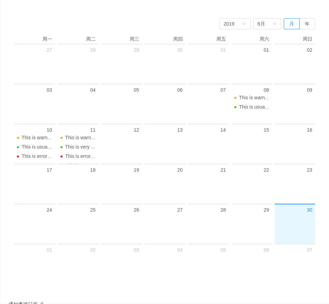The width and height of the screenshot is (329, 304).
Task: Switch to the 年 (Year) view tab
Action: tap(307, 24)
